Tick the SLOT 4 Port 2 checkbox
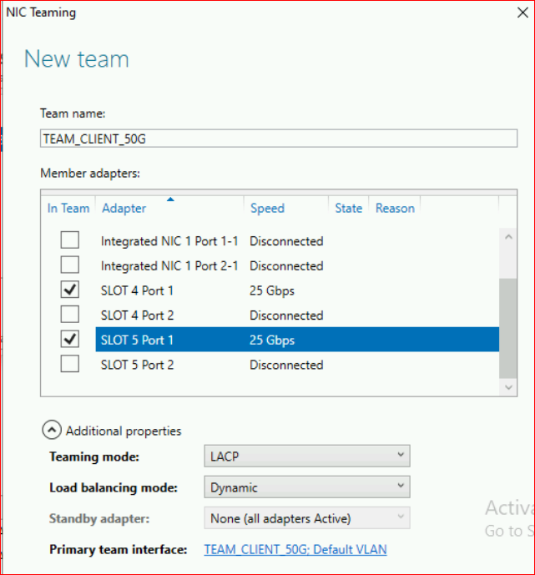The height and width of the screenshot is (575, 535). 70,315
